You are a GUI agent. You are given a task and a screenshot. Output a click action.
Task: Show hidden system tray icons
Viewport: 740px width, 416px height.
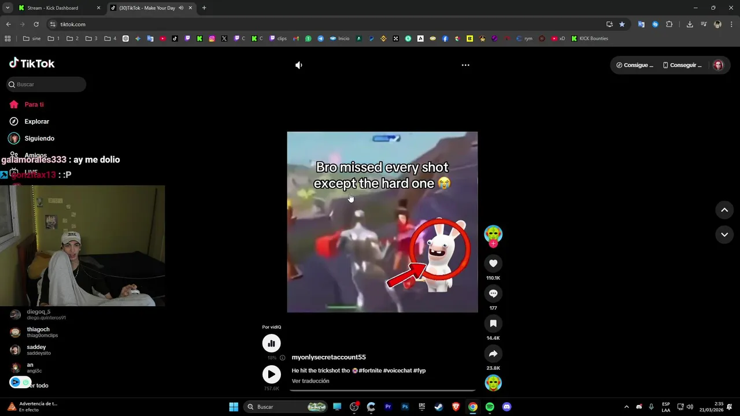click(626, 407)
